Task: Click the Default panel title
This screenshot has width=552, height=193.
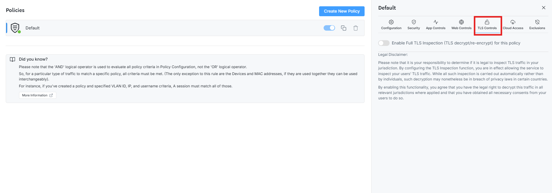Action: click(x=387, y=8)
